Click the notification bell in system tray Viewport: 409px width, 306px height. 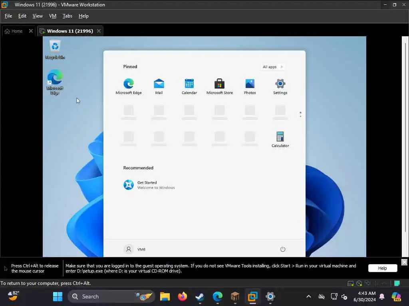(382, 296)
